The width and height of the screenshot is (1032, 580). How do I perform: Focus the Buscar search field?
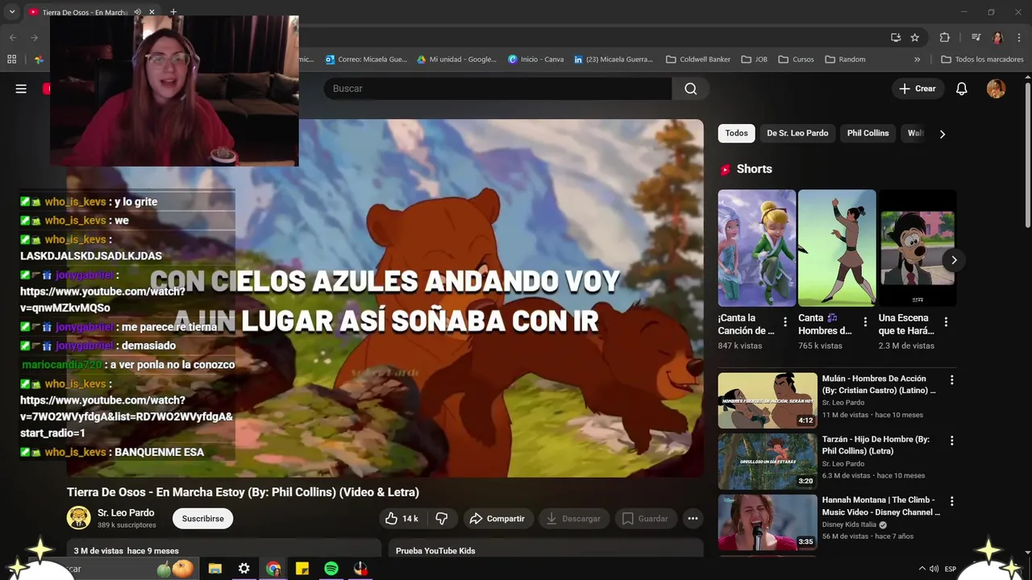tap(497, 89)
